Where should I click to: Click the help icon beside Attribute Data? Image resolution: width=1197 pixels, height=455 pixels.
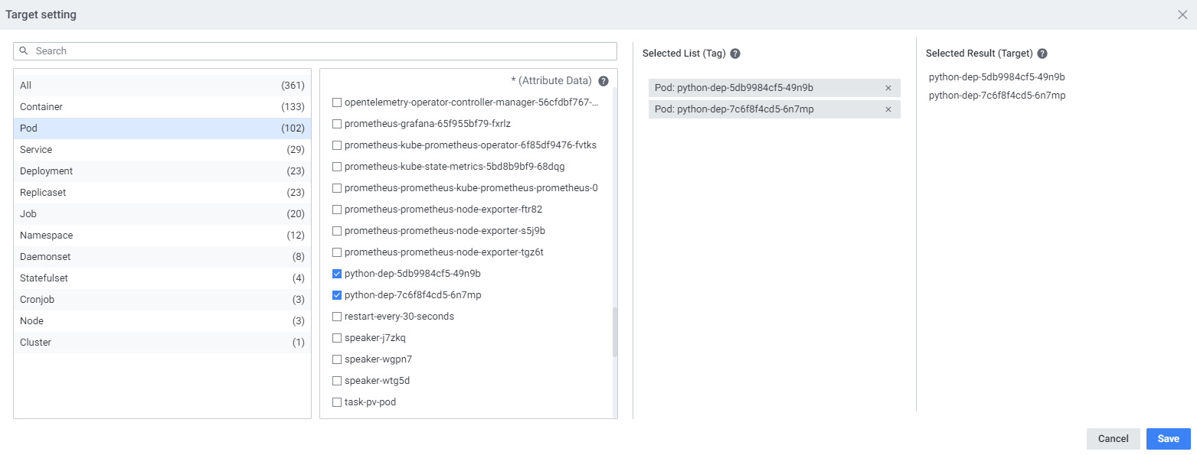pyautogui.click(x=603, y=81)
